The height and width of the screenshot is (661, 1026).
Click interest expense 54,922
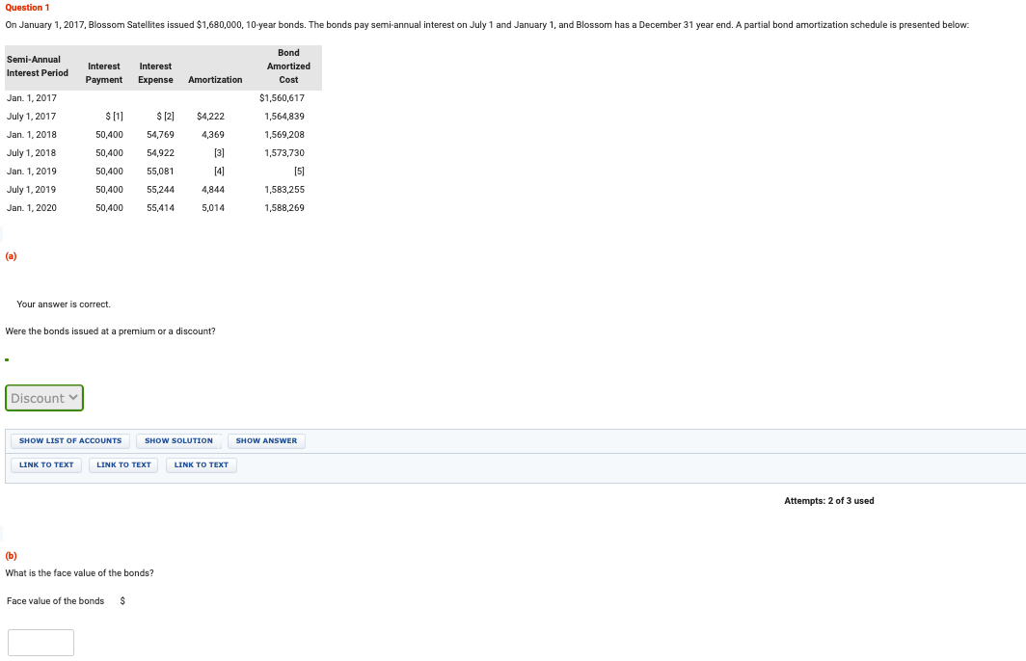[160, 153]
